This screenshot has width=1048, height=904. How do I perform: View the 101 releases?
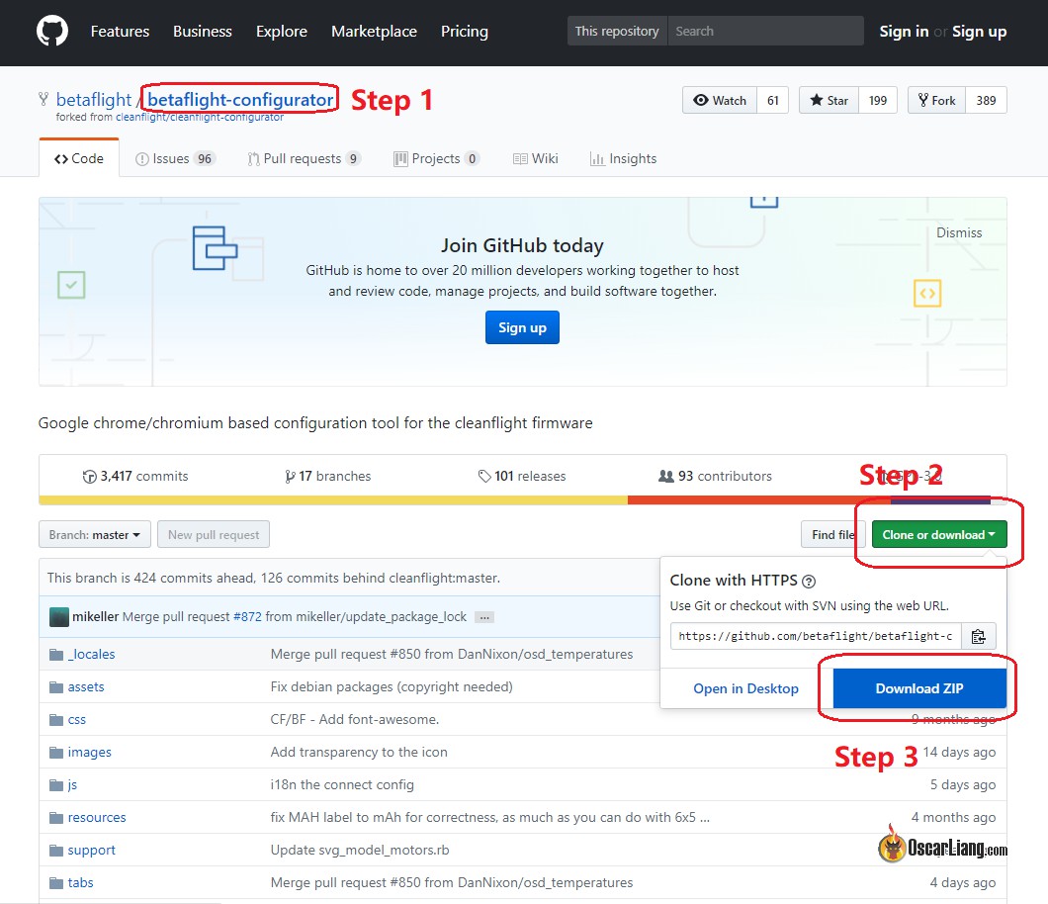(522, 476)
